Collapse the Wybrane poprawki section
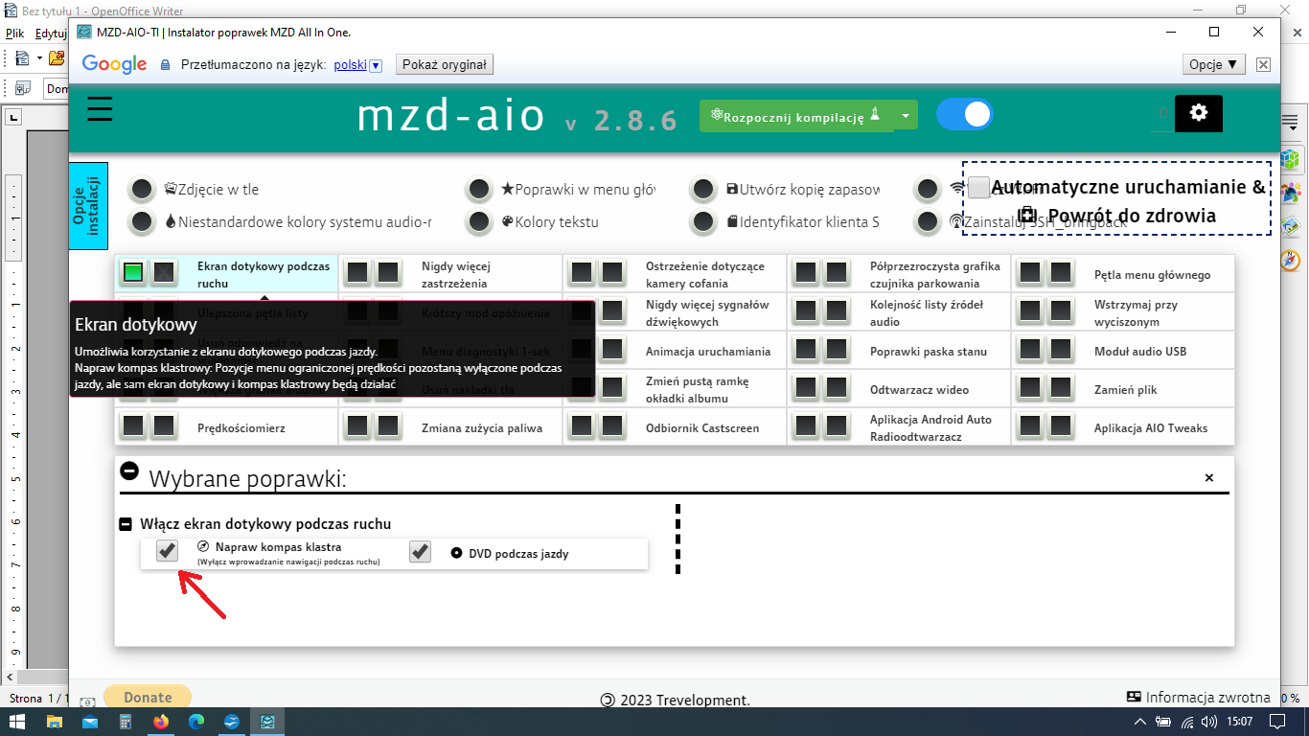The width and height of the screenshot is (1309, 736). click(129, 471)
